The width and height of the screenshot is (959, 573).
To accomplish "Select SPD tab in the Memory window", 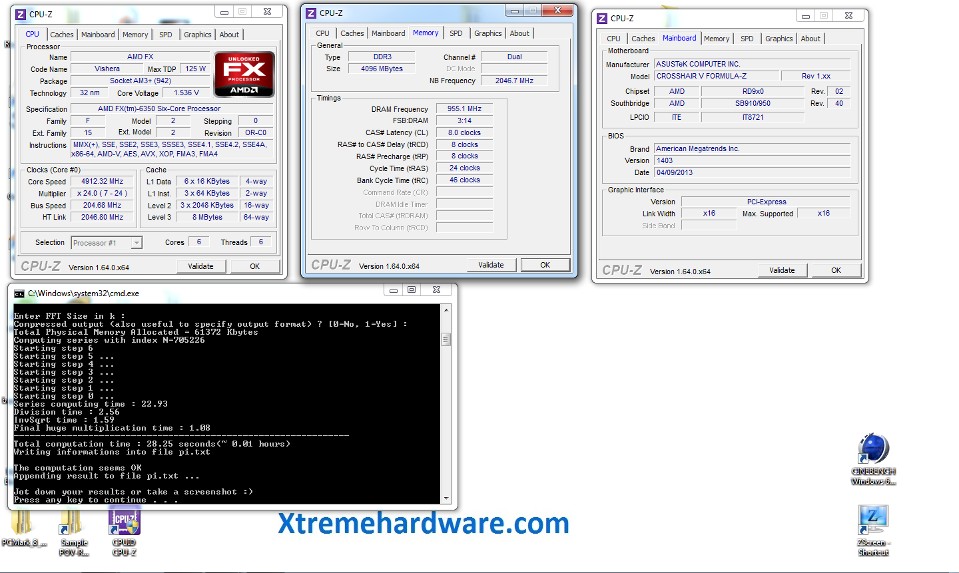I will point(456,33).
